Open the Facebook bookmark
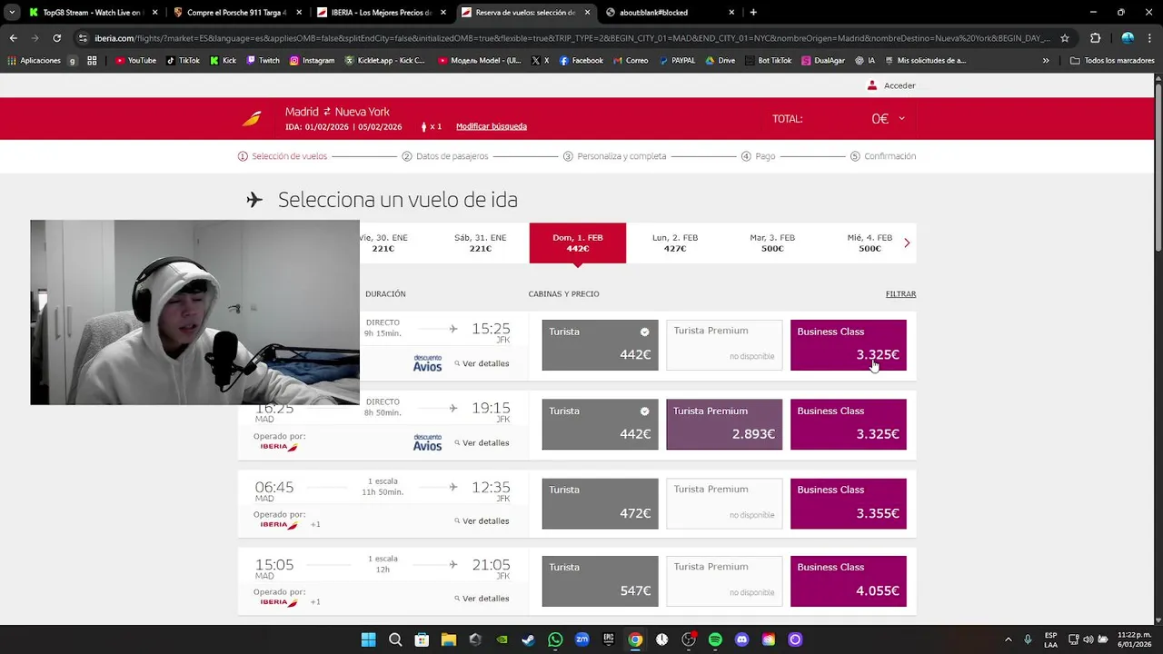 tap(581, 61)
